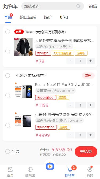Image resolution: width=100 pixels, height=179 pixels.
Task: Click the 领券 coupon button
Action: tap(88, 76)
